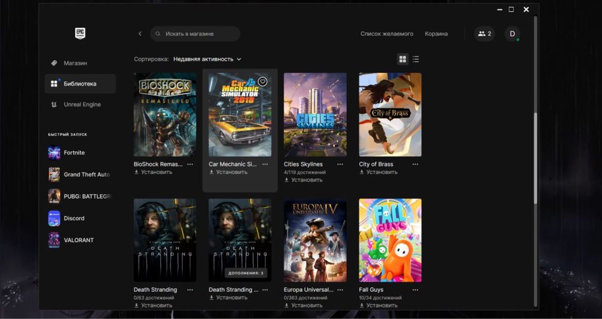Launch VALORANT from quick launch
The image size is (602, 319).
click(80, 240)
